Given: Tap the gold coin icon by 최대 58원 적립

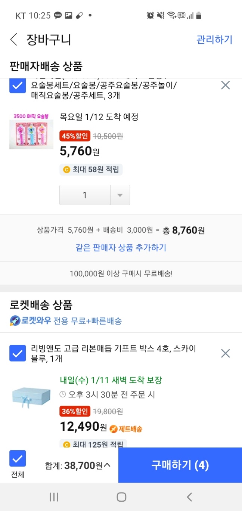Looking at the screenshot, I should [x=67, y=170].
